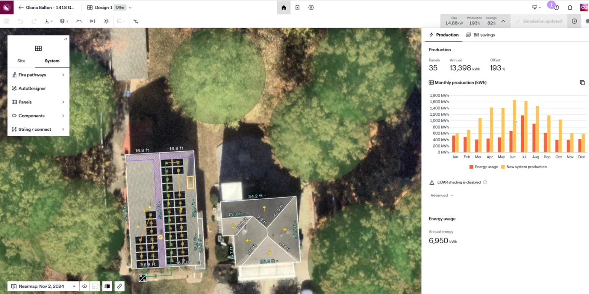This screenshot has width=589, height=294.
Task: Toggle map imagery visibility eye
Action: tap(85, 286)
